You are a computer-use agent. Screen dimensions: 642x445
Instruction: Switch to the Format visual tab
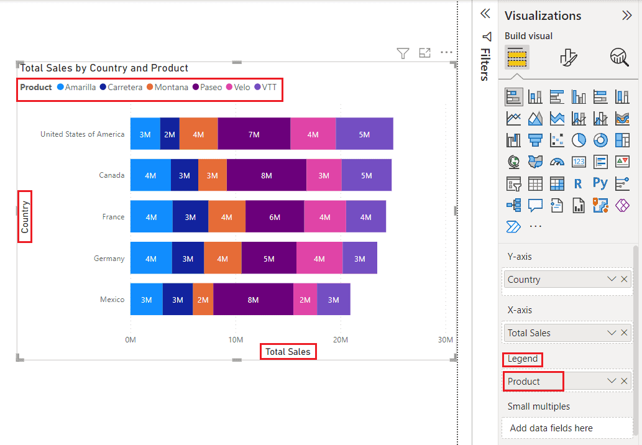(568, 57)
